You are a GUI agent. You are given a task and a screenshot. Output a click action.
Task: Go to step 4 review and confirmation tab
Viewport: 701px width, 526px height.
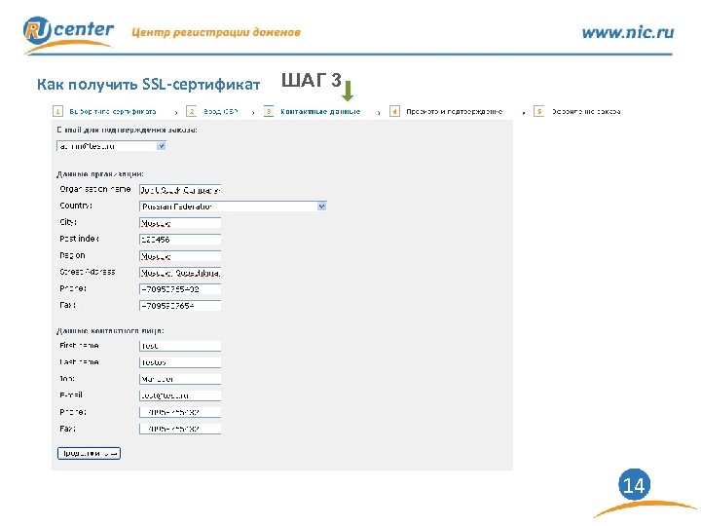pos(455,111)
